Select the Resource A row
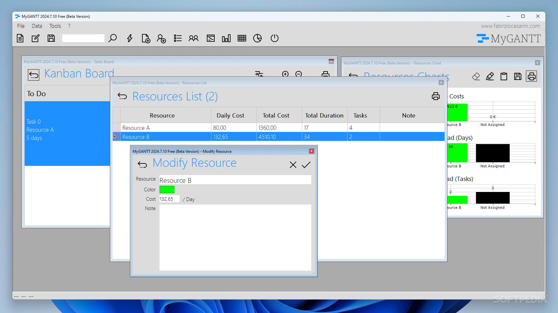Viewport: 558px width, 313px height. point(279,128)
